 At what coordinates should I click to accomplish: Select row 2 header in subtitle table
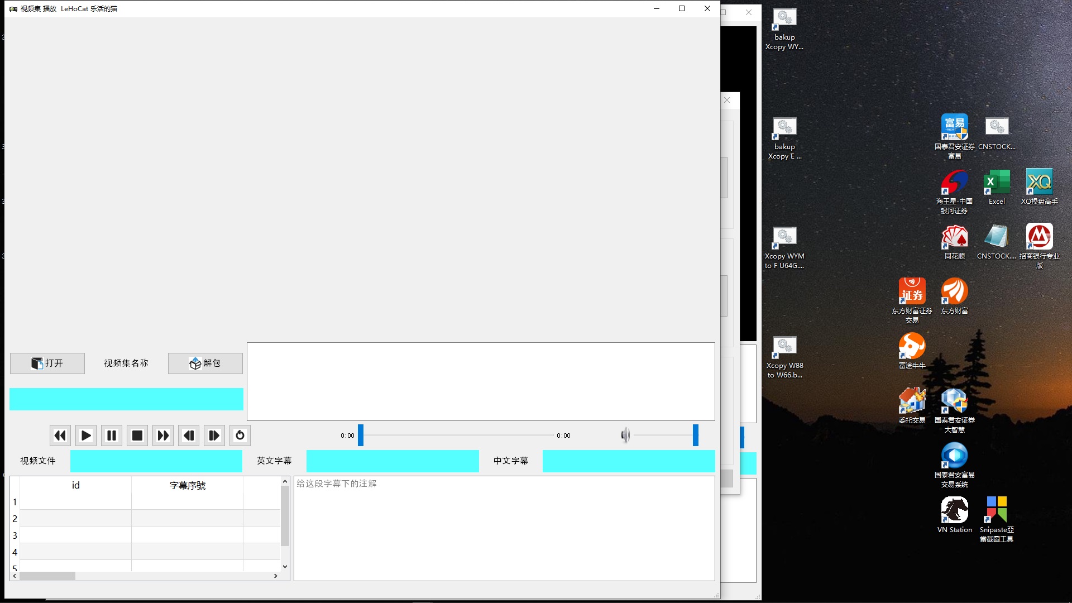(x=15, y=519)
